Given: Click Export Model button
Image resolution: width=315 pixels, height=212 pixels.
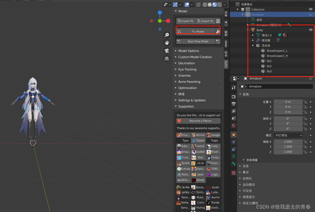Looking at the screenshot, I should coord(205,21).
